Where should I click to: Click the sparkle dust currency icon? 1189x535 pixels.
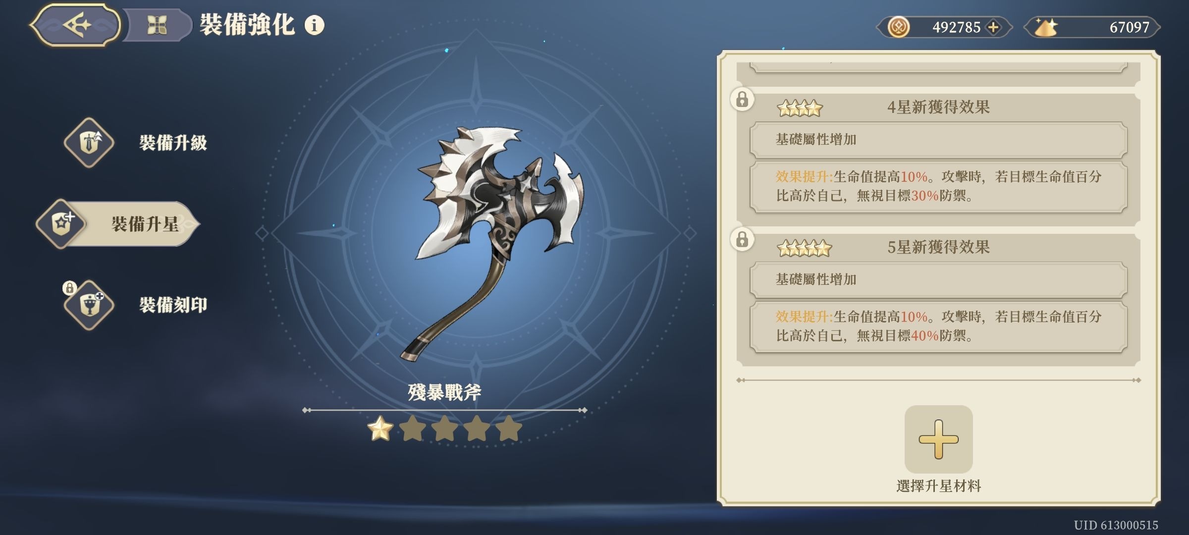[x=1046, y=27]
